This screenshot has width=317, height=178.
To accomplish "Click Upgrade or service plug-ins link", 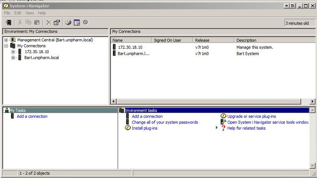I will click(x=252, y=116).
